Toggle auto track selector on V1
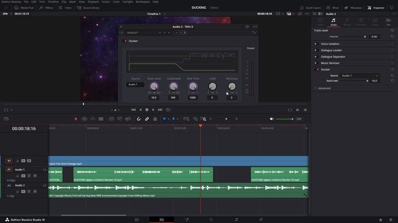 [23, 161]
